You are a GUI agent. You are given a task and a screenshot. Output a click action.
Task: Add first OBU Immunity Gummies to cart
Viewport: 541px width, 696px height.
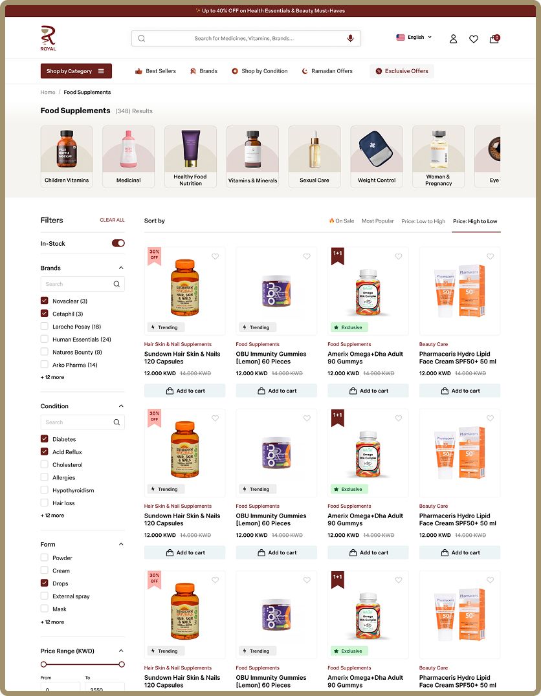coord(276,391)
